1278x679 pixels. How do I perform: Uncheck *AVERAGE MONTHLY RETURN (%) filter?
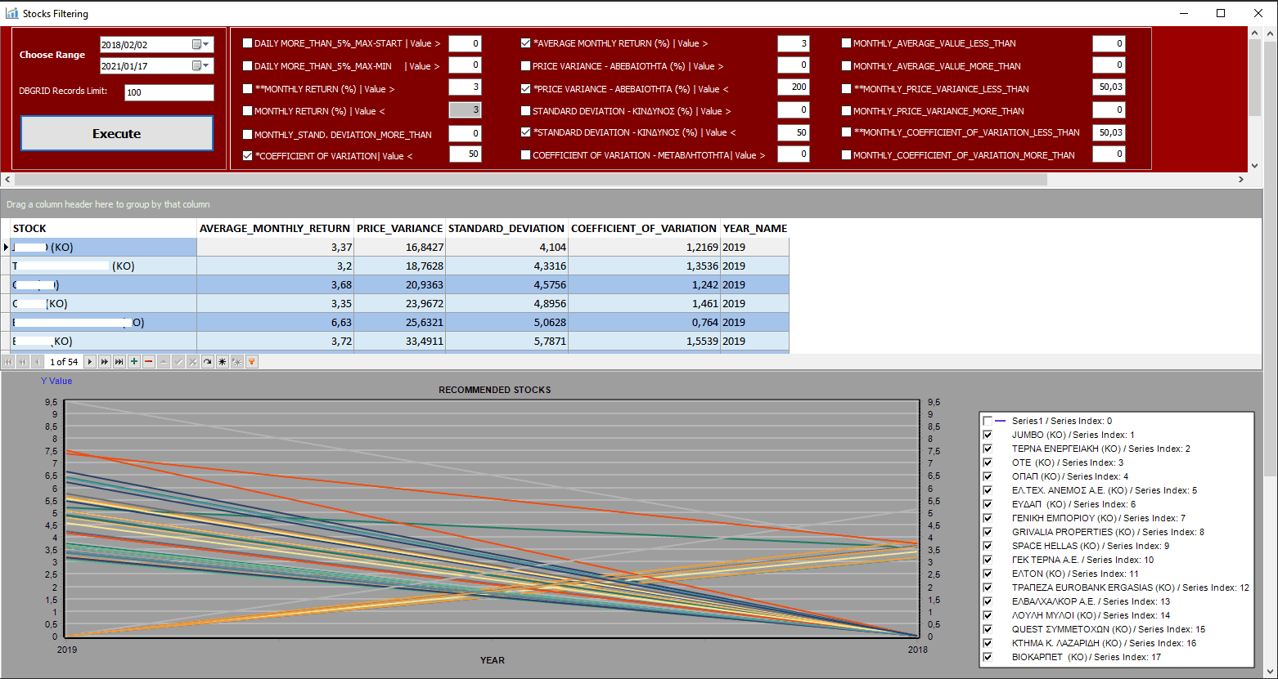pyautogui.click(x=526, y=43)
